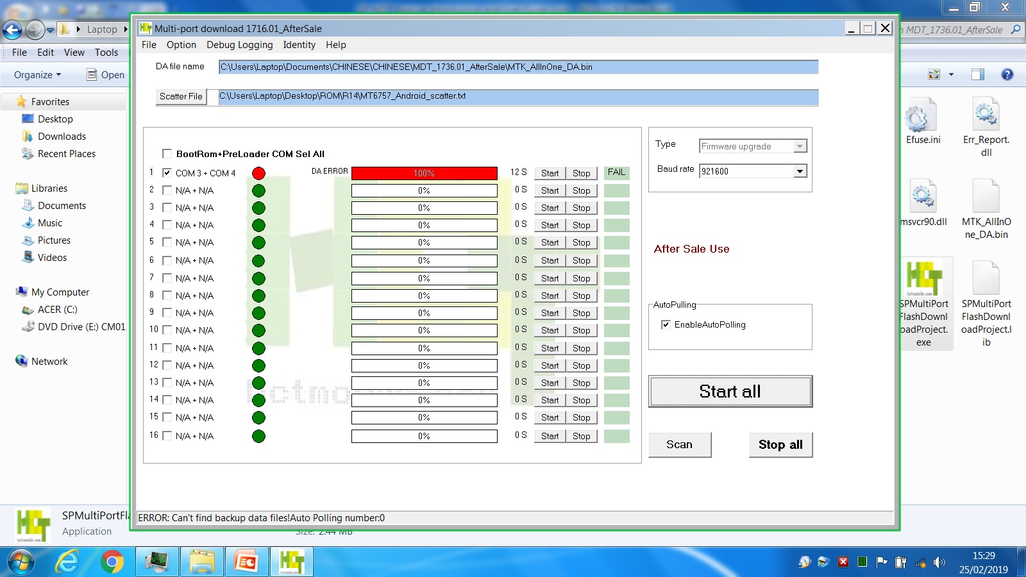Toggle BootRom+PreLoader COM Sel All checkbox
Image resolution: width=1026 pixels, height=577 pixels.
167,154
